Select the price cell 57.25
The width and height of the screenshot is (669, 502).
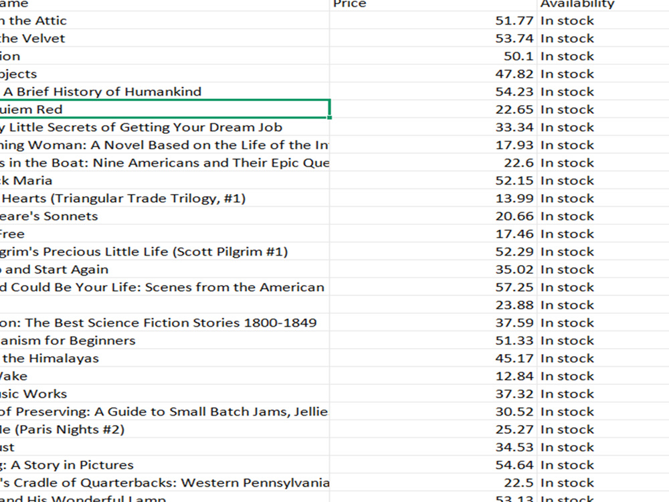(433, 287)
